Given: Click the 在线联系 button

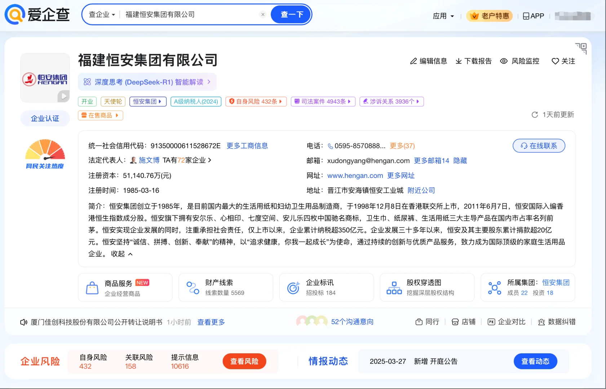Looking at the screenshot, I should (x=539, y=146).
